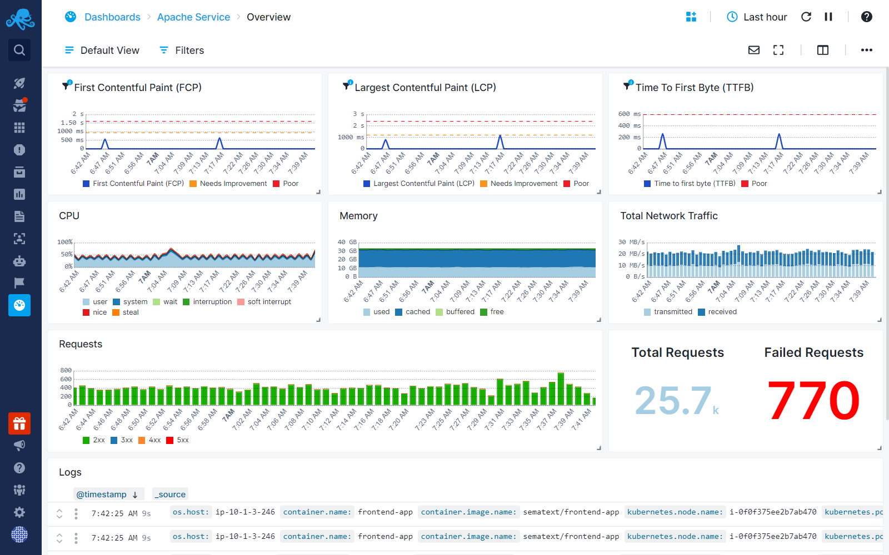The height and width of the screenshot is (555, 889).
Task: Open the gift icon in sidebar
Action: pyautogui.click(x=19, y=423)
